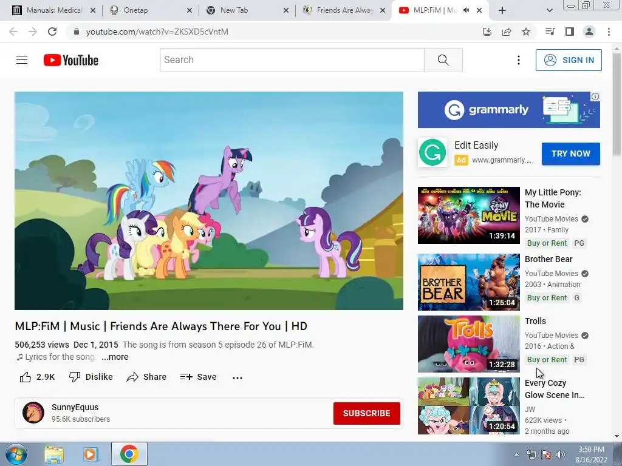Open a new browser tab

[502, 10]
